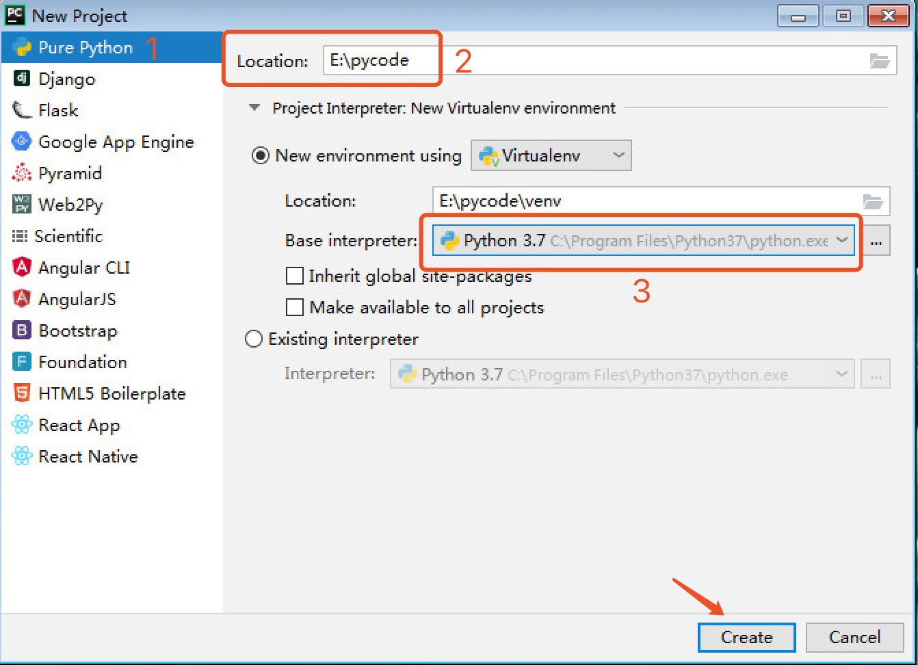
Task: Select Angular CLI project type
Action: click(112, 268)
